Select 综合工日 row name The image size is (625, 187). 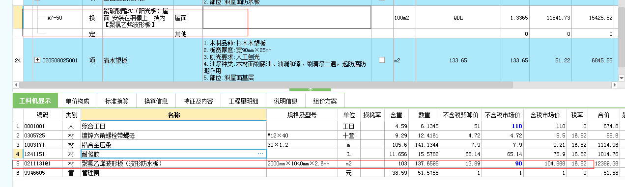pos(173,127)
